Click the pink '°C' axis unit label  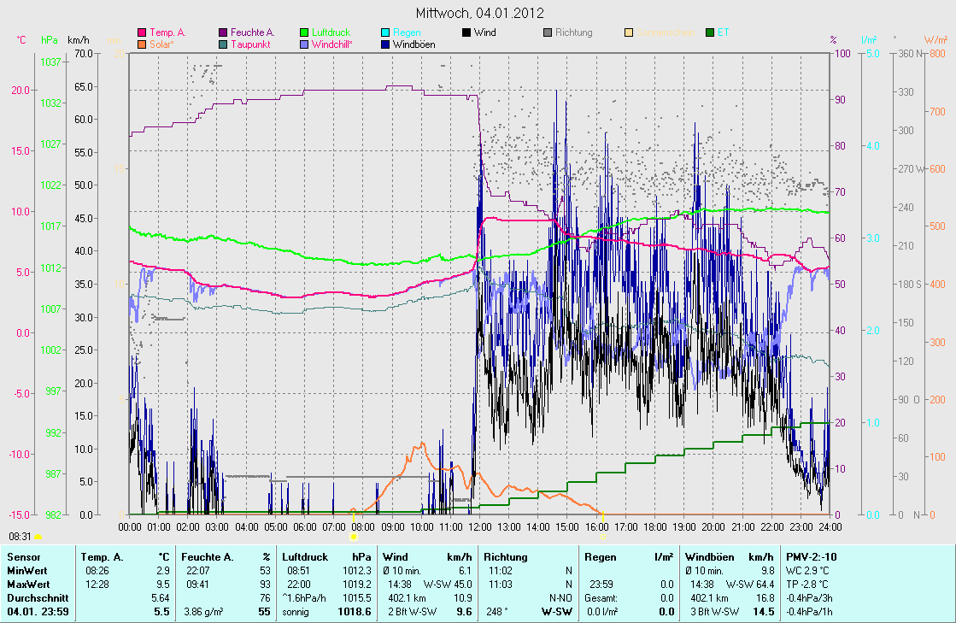pos(22,40)
